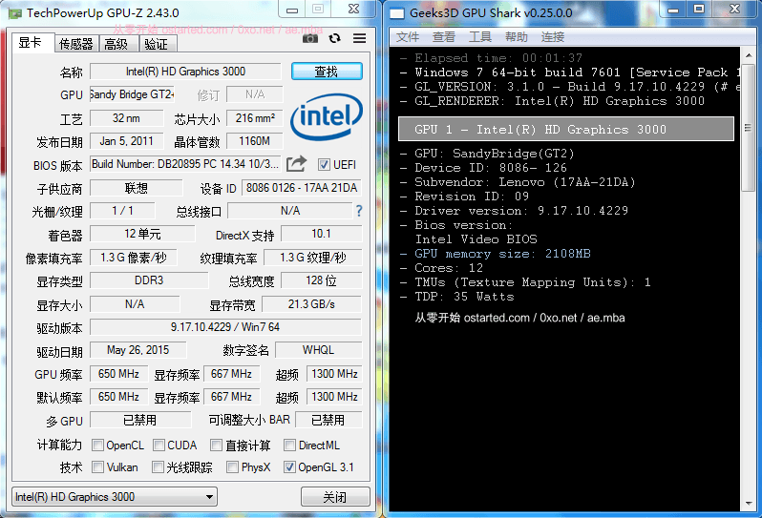This screenshot has width=762, height=518.
Task: Click the 显存带宽 value 21.3 GB/s
Action: point(311,304)
